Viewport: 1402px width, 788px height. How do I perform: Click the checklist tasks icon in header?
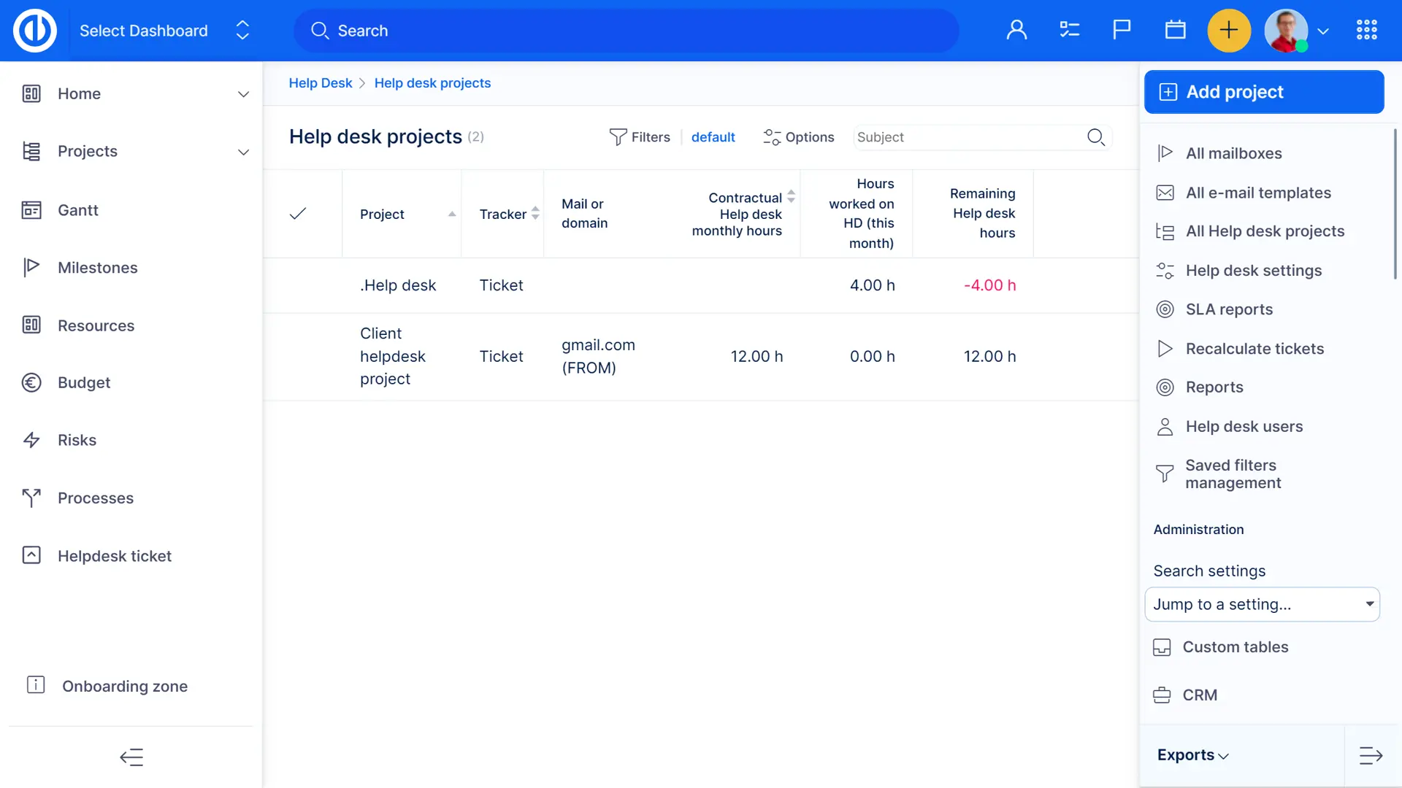(x=1069, y=30)
